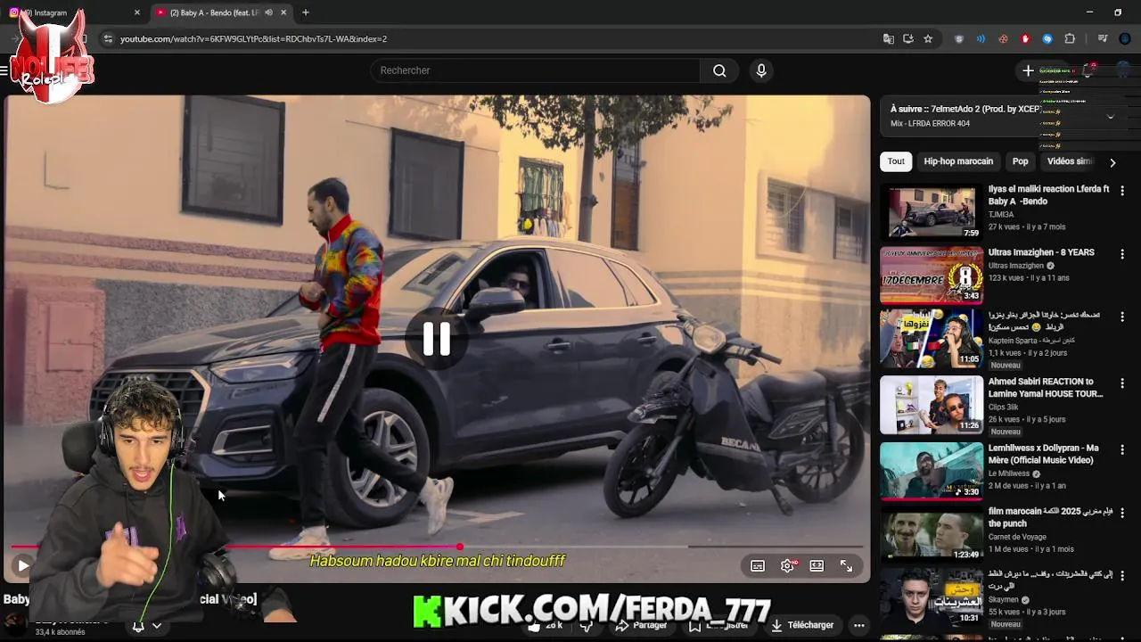This screenshot has height=642, width=1141.
Task: Open the options menu for the Skaymen video
Action: tap(1122, 576)
